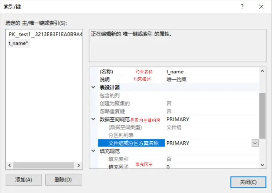Click the 关闭(C) button
Image resolution: width=272 pixels, height=193 pixels.
coord(248,182)
